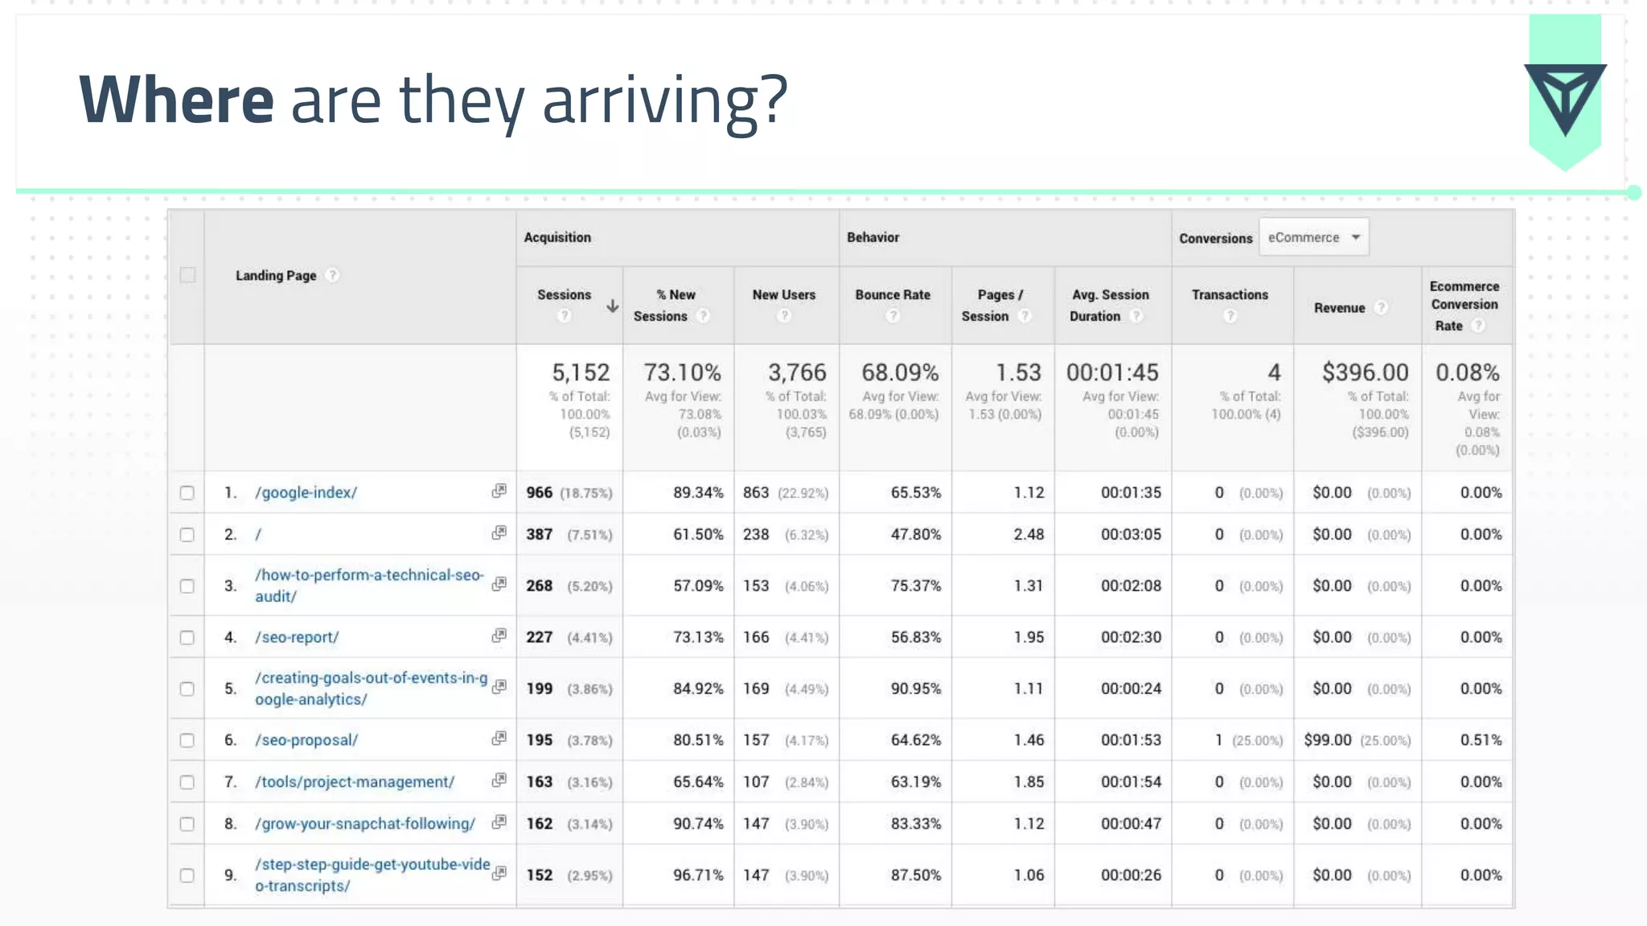Click help icon under Bounce Rate header
The image size is (1647, 926).
coord(893,316)
